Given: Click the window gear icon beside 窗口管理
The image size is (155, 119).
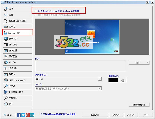Looking at the screenshot, I should [6, 51].
